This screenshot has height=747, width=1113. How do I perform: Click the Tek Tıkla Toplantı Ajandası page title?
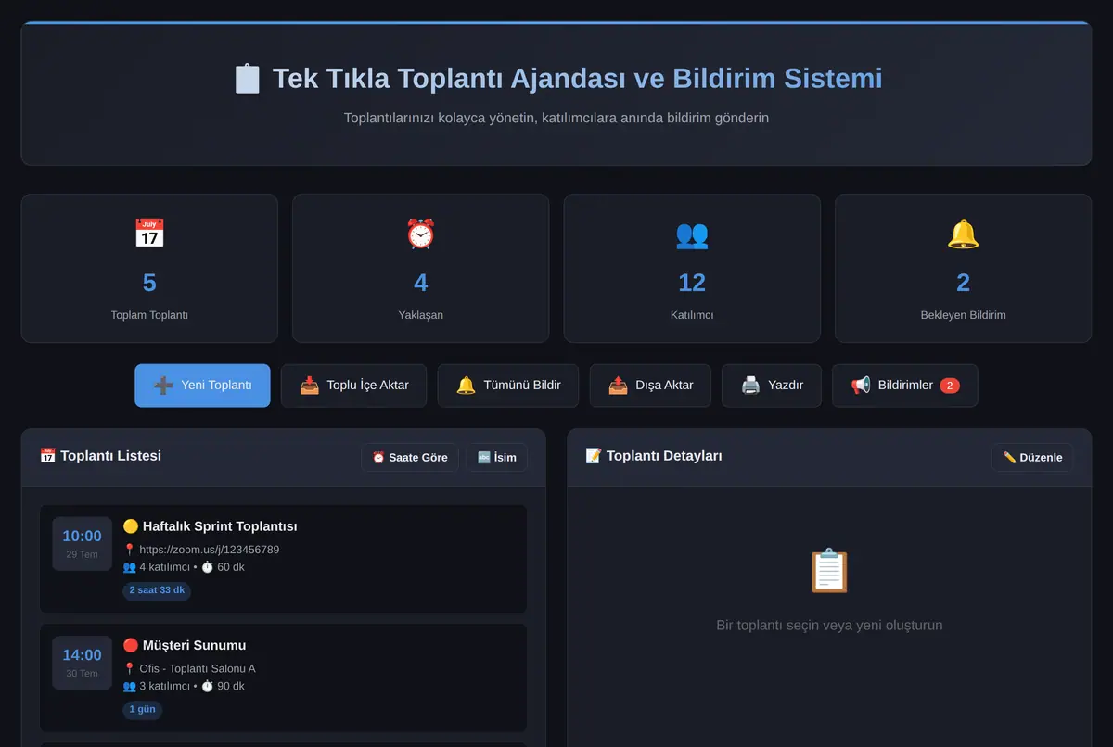[x=556, y=78]
